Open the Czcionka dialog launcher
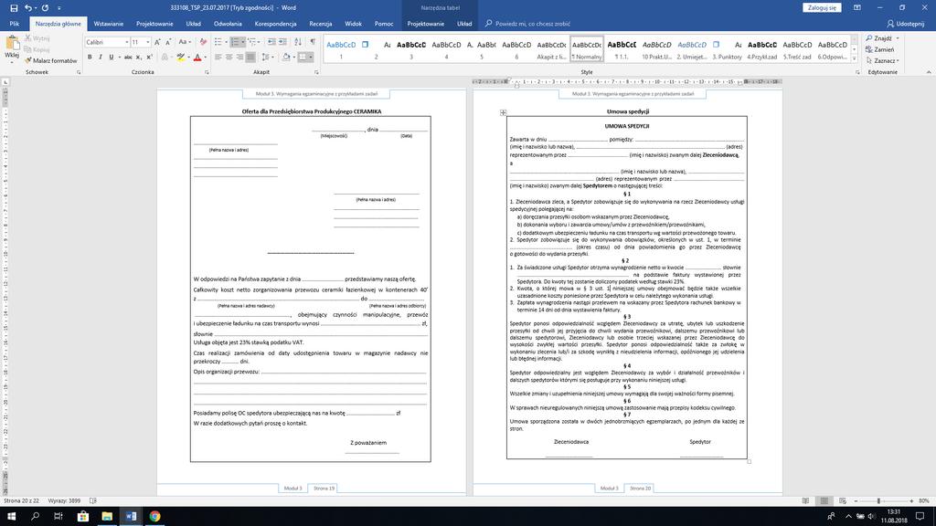Viewport: 936px width, 526px height. (207, 72)
